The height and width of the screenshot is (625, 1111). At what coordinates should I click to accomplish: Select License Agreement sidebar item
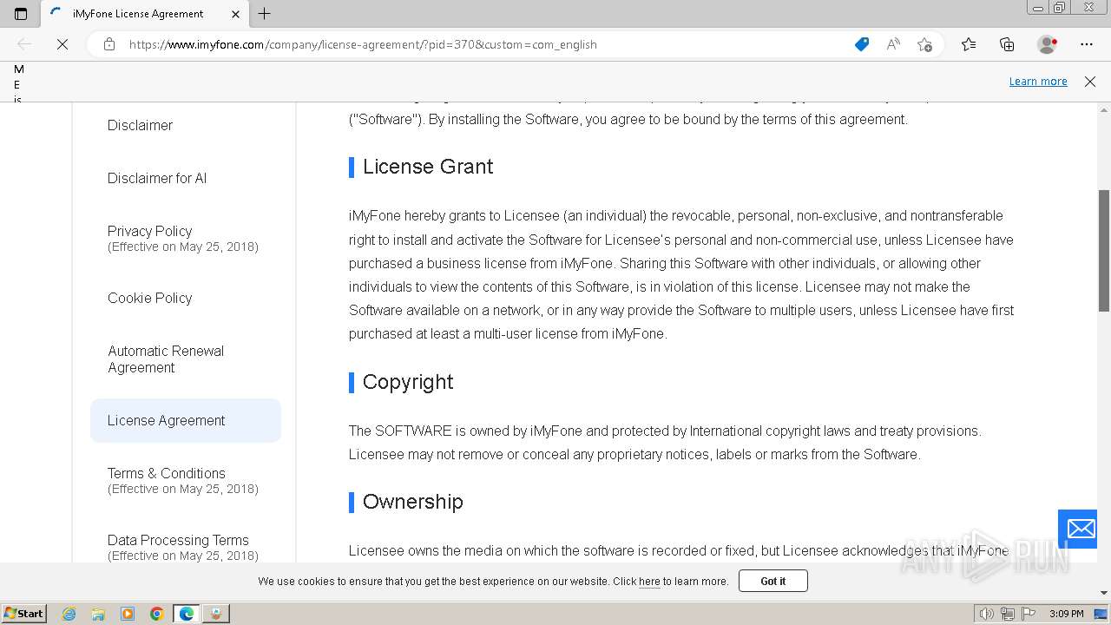[x=186, y=420]
